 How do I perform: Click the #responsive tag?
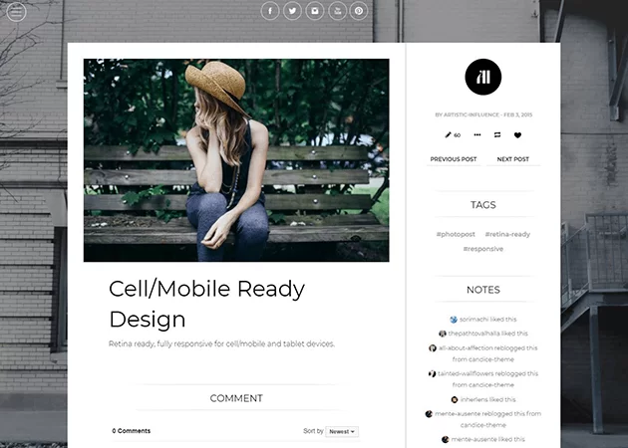pyautogui.click(x=483, y=249)
